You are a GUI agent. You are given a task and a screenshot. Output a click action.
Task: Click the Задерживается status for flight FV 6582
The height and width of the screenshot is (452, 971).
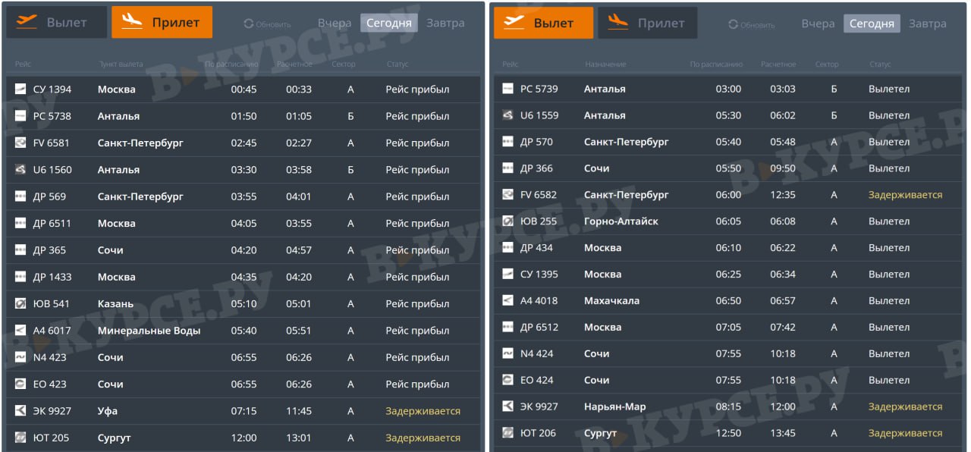coord(905,195)
